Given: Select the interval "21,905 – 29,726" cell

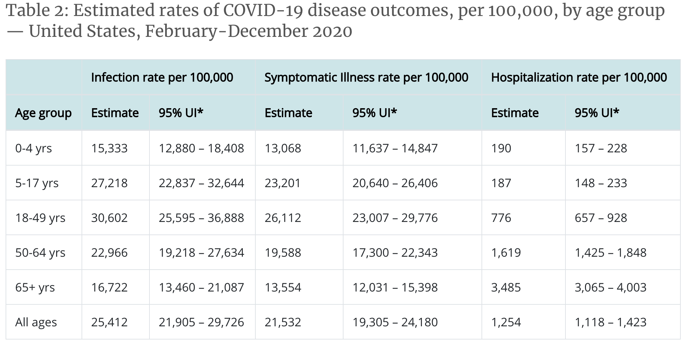Looking at the screenshot, I should [201, 322].
